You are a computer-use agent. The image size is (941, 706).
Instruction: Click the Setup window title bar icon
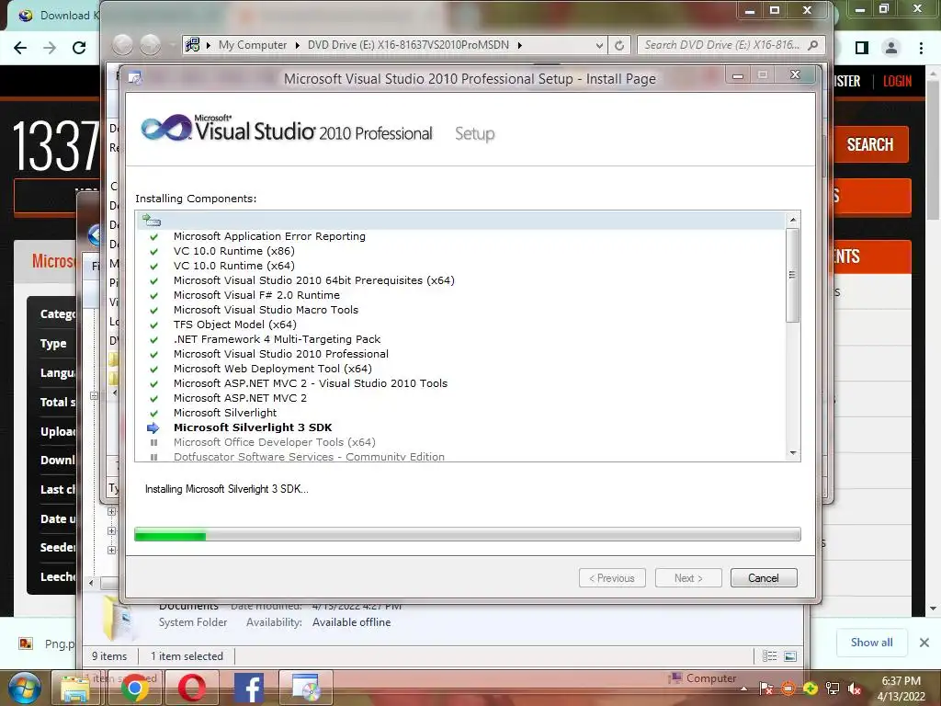[x=135, y=78]
